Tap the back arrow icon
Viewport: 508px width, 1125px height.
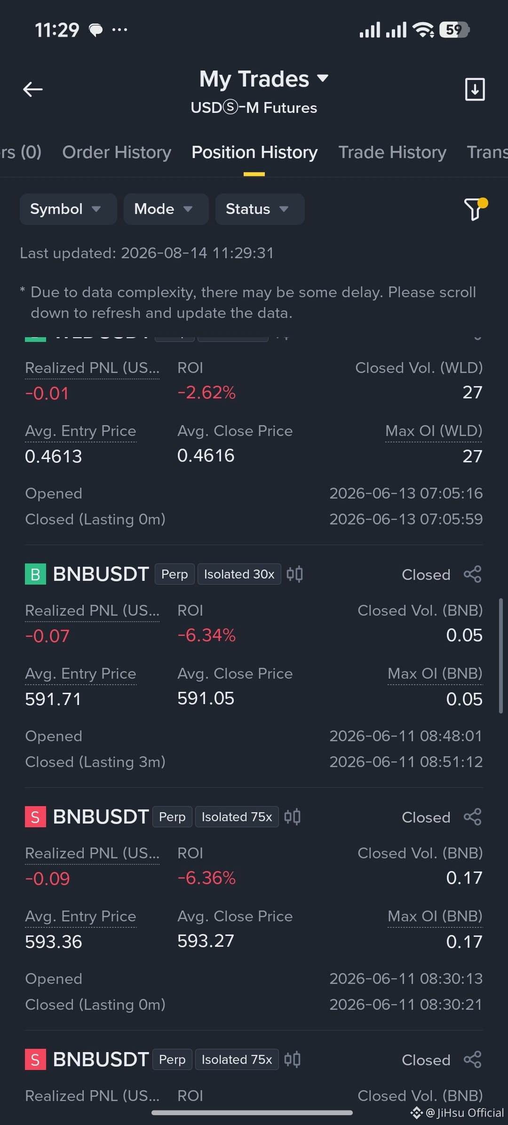(x=33, y=89)
